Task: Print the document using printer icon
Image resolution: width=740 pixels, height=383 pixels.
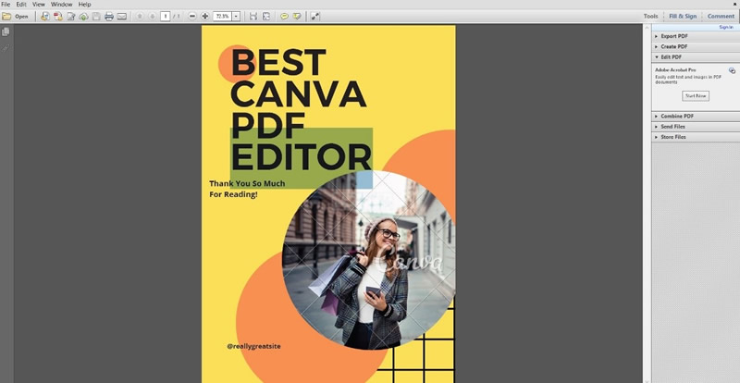Action: (109, 17)
